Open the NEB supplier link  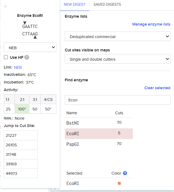click(x=18, y=67)
